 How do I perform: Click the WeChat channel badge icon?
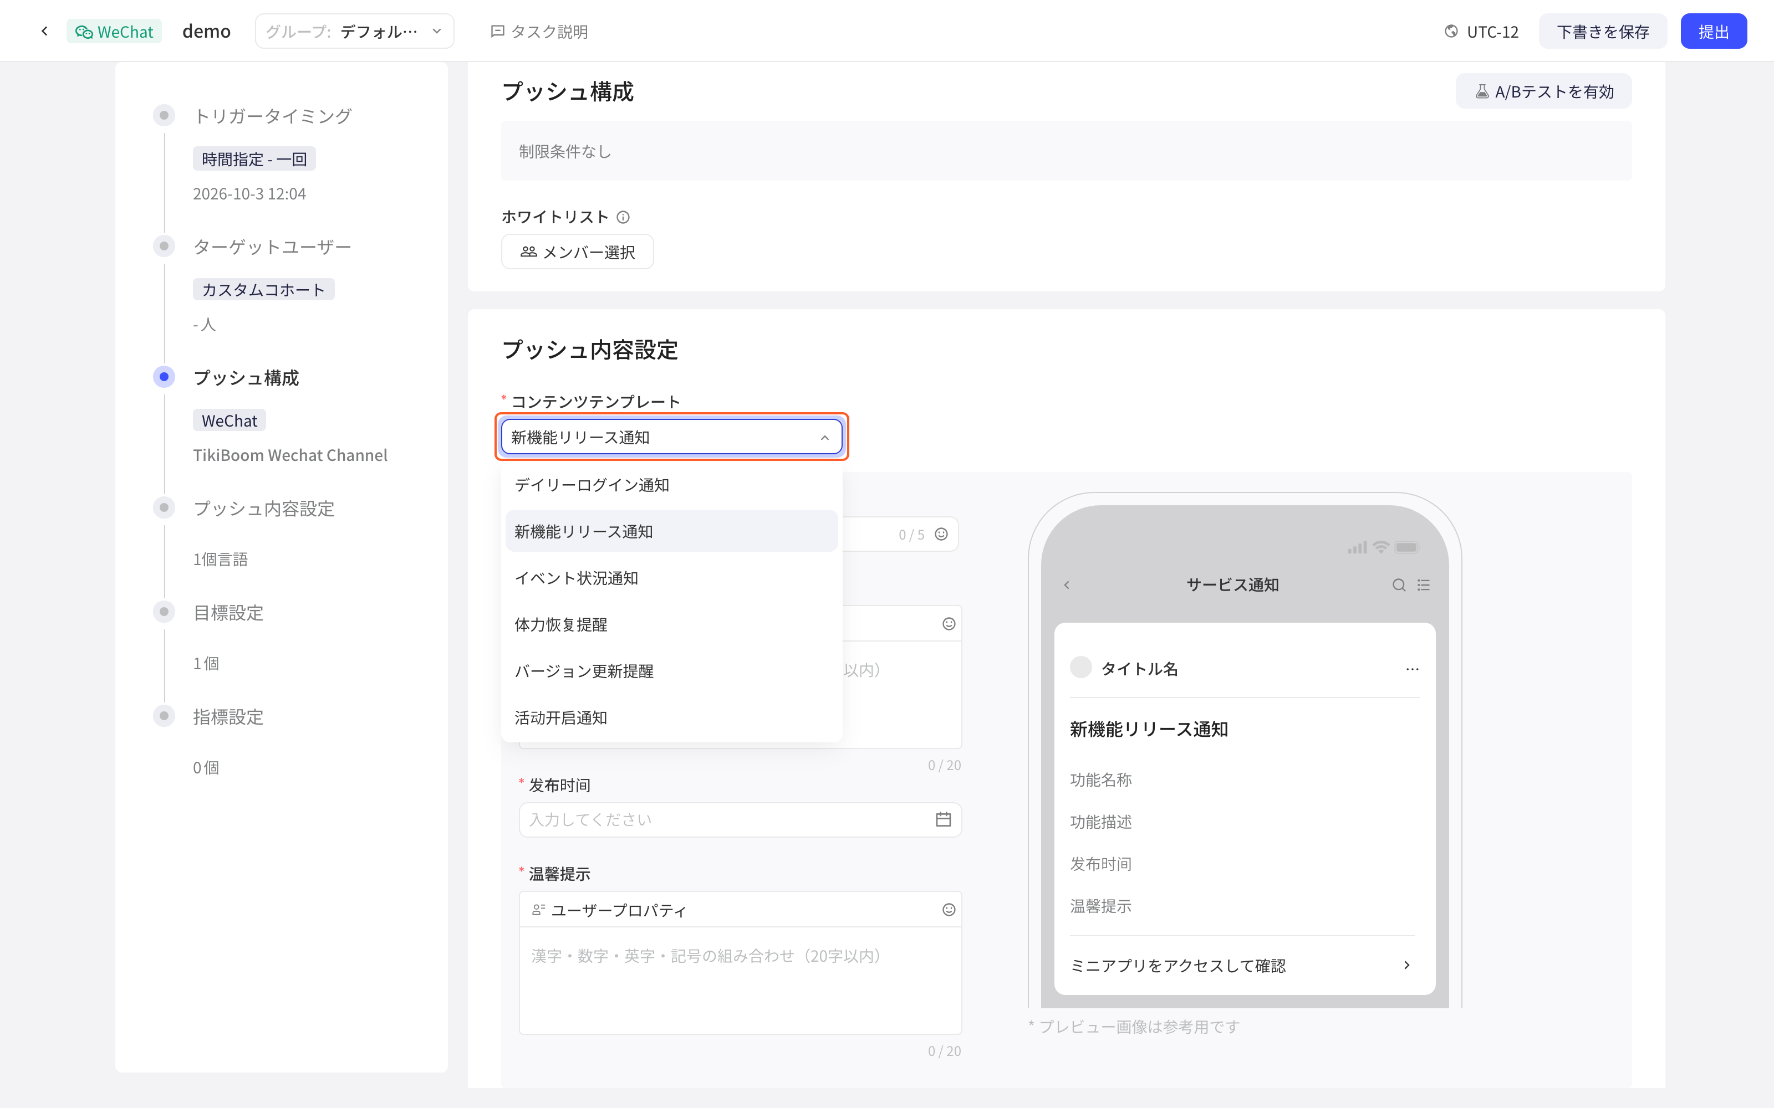[x=84, y=32]
